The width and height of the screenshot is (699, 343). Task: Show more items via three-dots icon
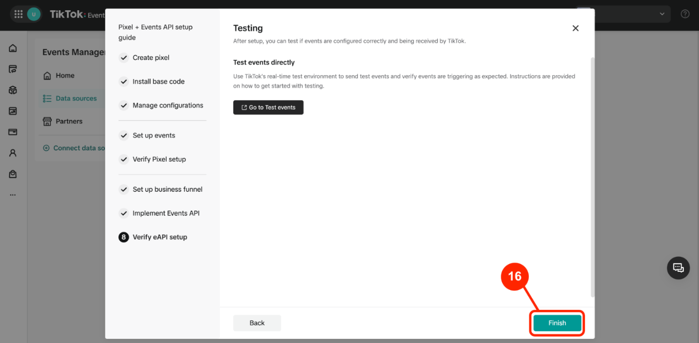click(13, 195)
